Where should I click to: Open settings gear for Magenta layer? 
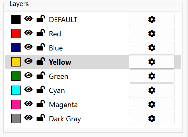point(152,104)
